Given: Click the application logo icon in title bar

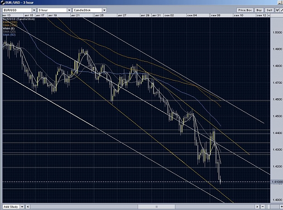Looking at the screenshot, I should 3,3.
